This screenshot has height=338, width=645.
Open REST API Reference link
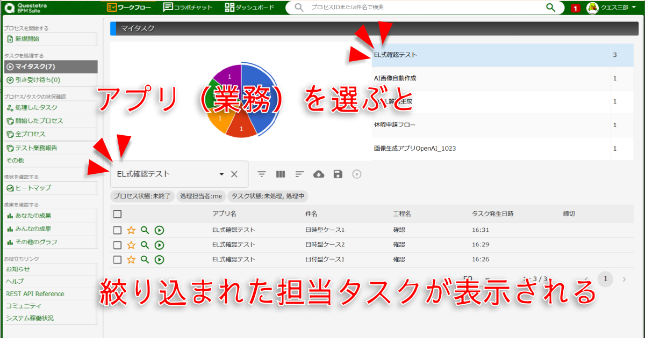click(35, 293)
